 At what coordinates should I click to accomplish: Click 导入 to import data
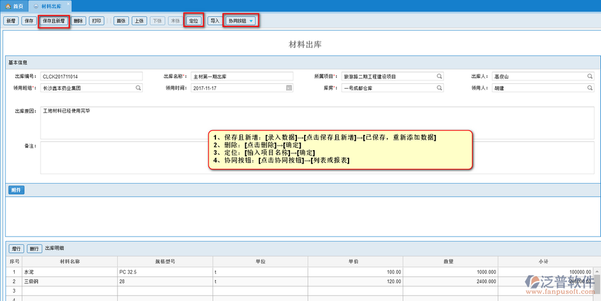point(215,21)
